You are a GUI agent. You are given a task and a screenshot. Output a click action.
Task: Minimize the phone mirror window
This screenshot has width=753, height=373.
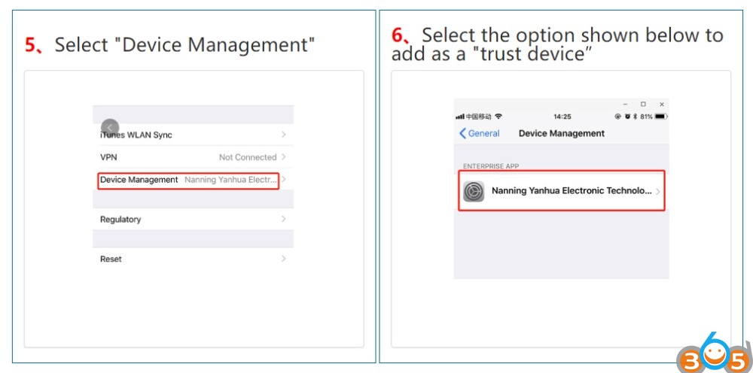point(625,104)
